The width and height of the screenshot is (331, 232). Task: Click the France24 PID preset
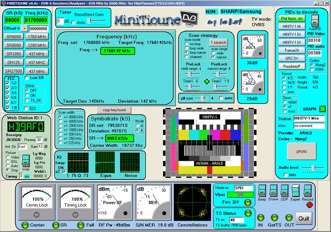(292, 50)
